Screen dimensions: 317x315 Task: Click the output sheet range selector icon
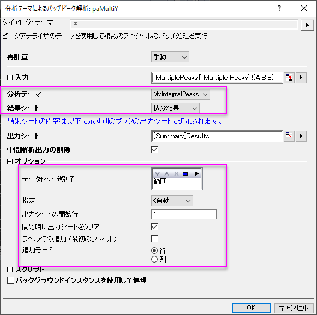(x=289, y=136)
